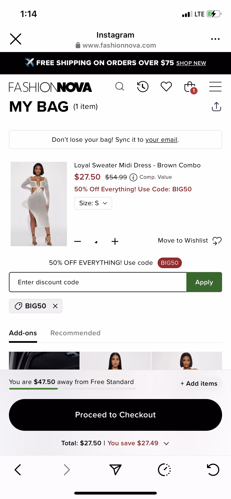Viewport: 231px width, 499px height.
Task: Open the Size: S dropdown
Action: pyautogui.click(x=93, y=203)
